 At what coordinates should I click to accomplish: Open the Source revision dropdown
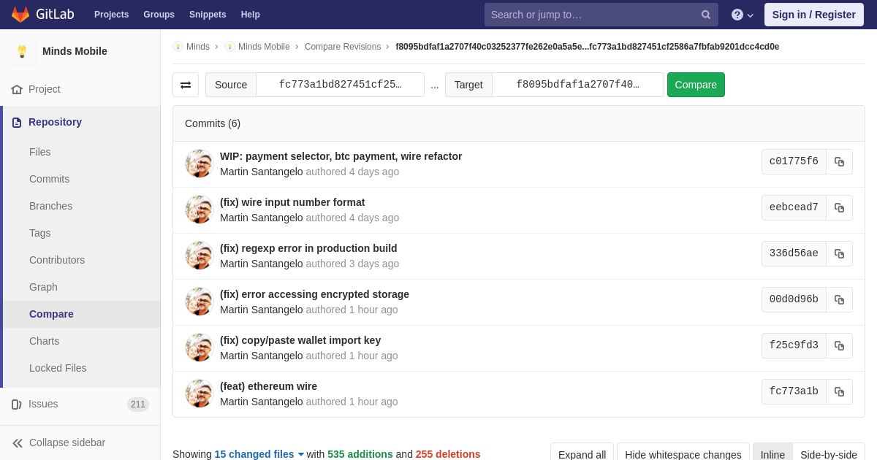coord(340,85)
